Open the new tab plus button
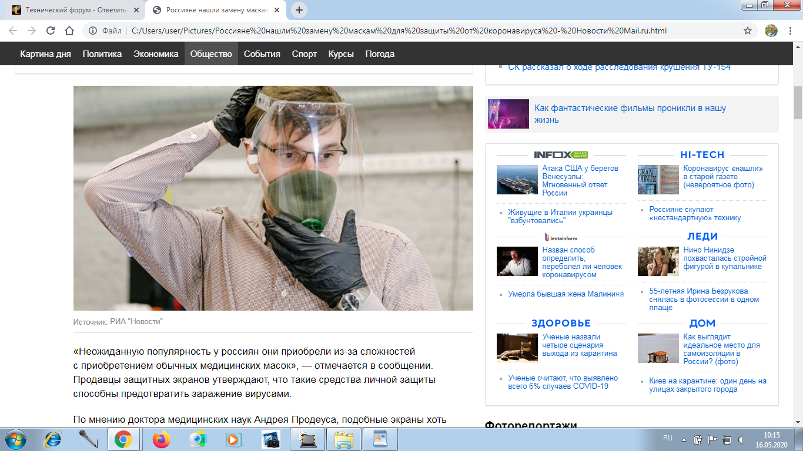The height and width of the screenshot is (451, 803). 299,10
